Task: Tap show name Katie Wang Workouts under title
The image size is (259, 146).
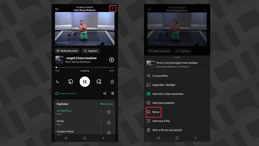Action: (78, 62)
